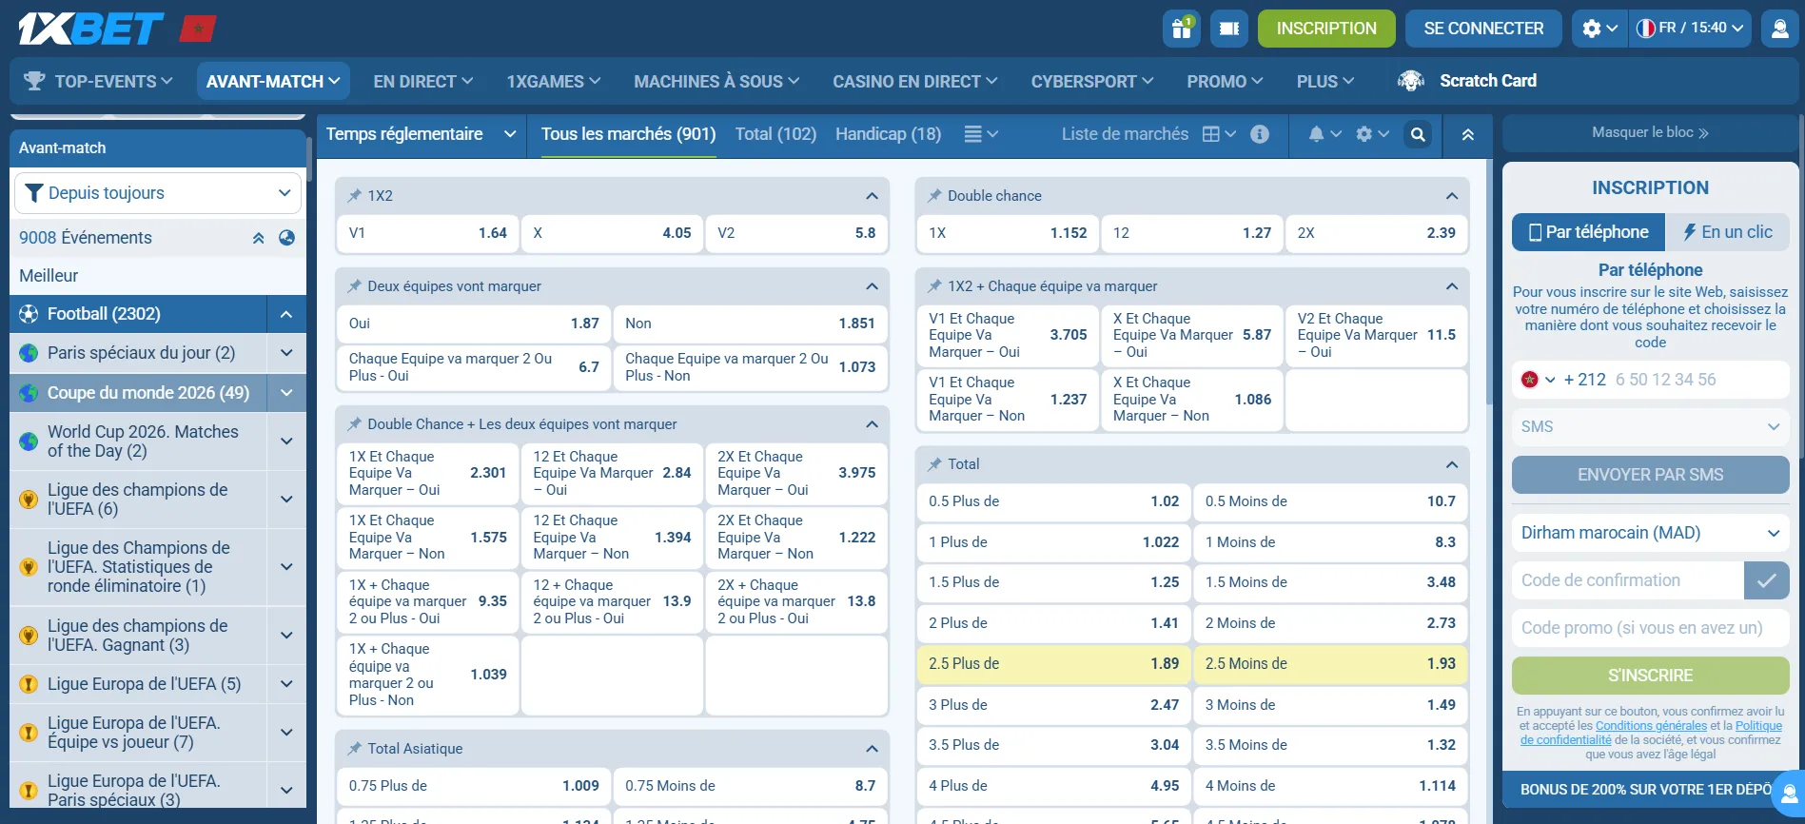This screenshot has width=1805, height=824.
Task: Open the EN DIRECT menu
Action: [x=422, y=81]
